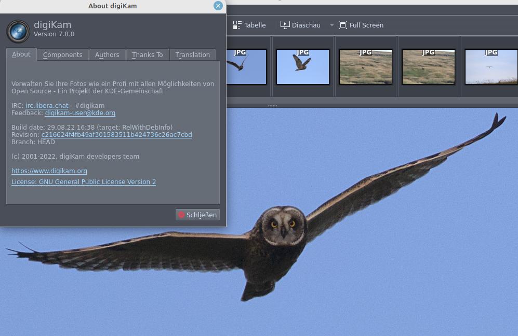Image resolution: width=518 pixels, height=336 pixels.
Task: Show the Thanks To tab
Action: pyautogui.click(x=148, y=55)
